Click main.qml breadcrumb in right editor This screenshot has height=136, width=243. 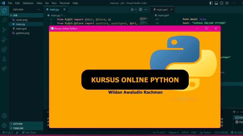(x=162, y=15)
